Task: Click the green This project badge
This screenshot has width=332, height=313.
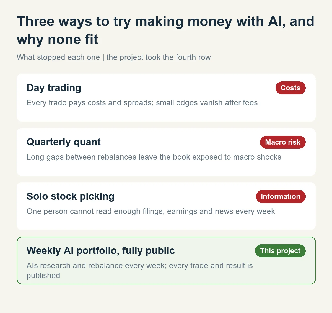Action: [x=280, y=251]
